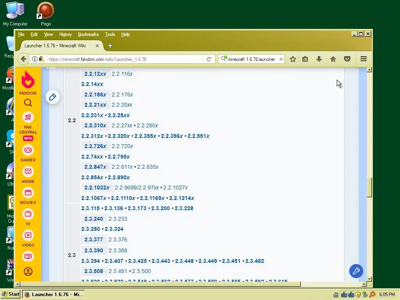Open the Games controller icon
The image size is (400, 300).
(x=28, y=150)
